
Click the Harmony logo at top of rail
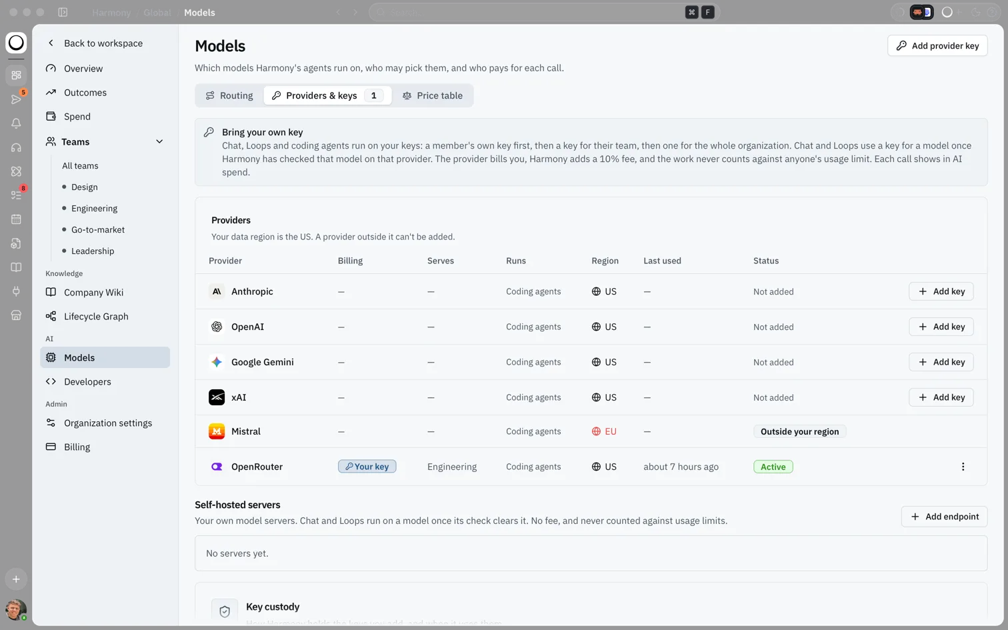16,43
